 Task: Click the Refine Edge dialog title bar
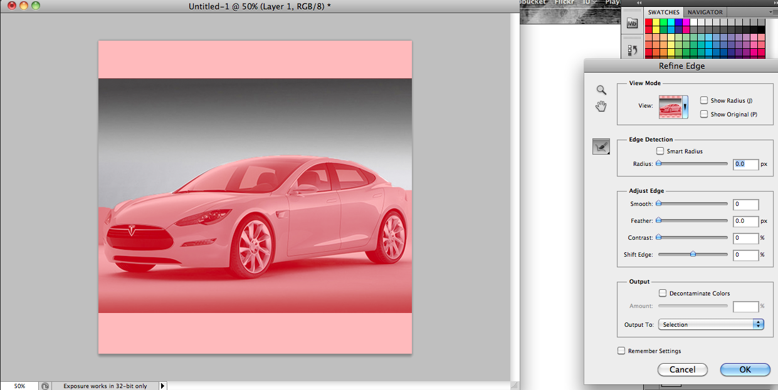(681, 66)
